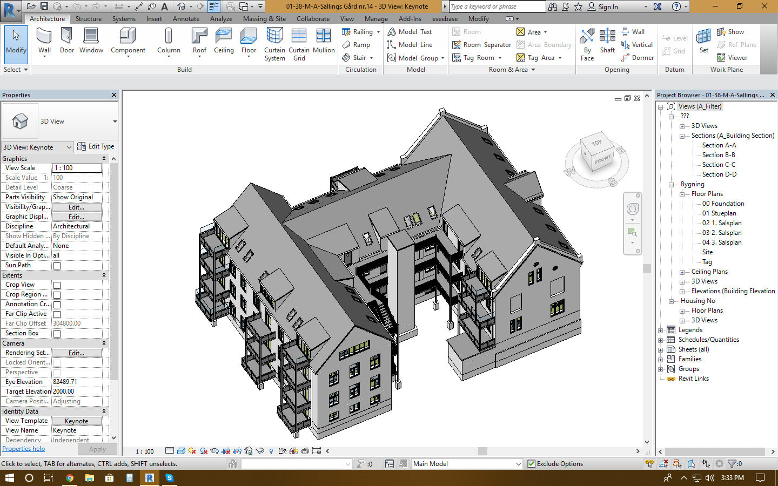Choose the Room Separator tool
The width and height of the screenshot is (778, 486).
pos(482,45)
